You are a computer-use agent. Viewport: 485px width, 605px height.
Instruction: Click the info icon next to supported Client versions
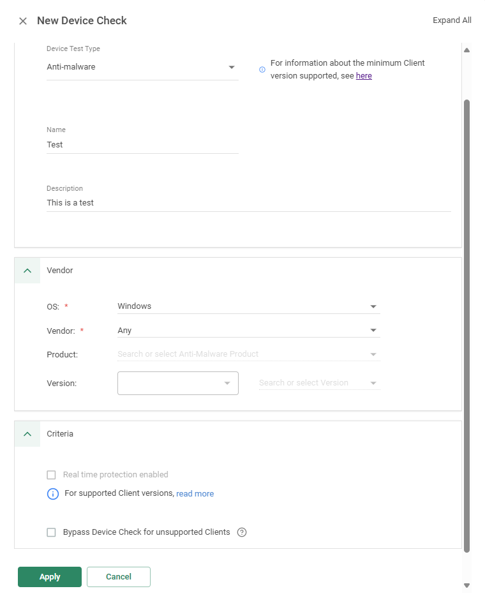pos(52,494)
